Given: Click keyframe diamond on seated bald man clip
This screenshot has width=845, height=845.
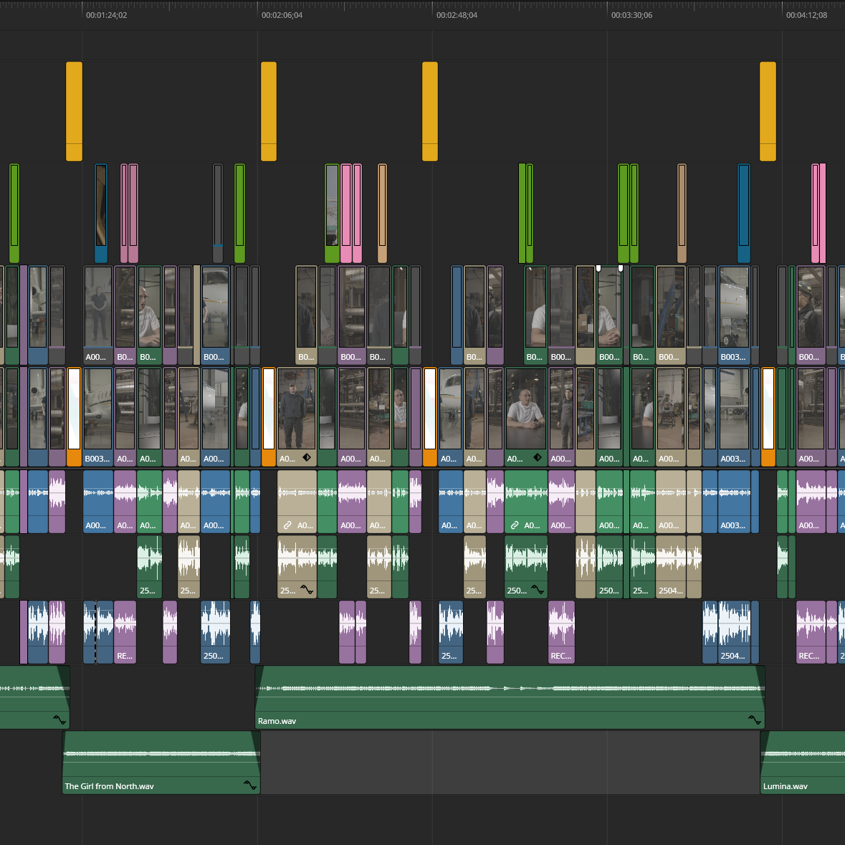Looking at the screenshot, I should 538,457.
